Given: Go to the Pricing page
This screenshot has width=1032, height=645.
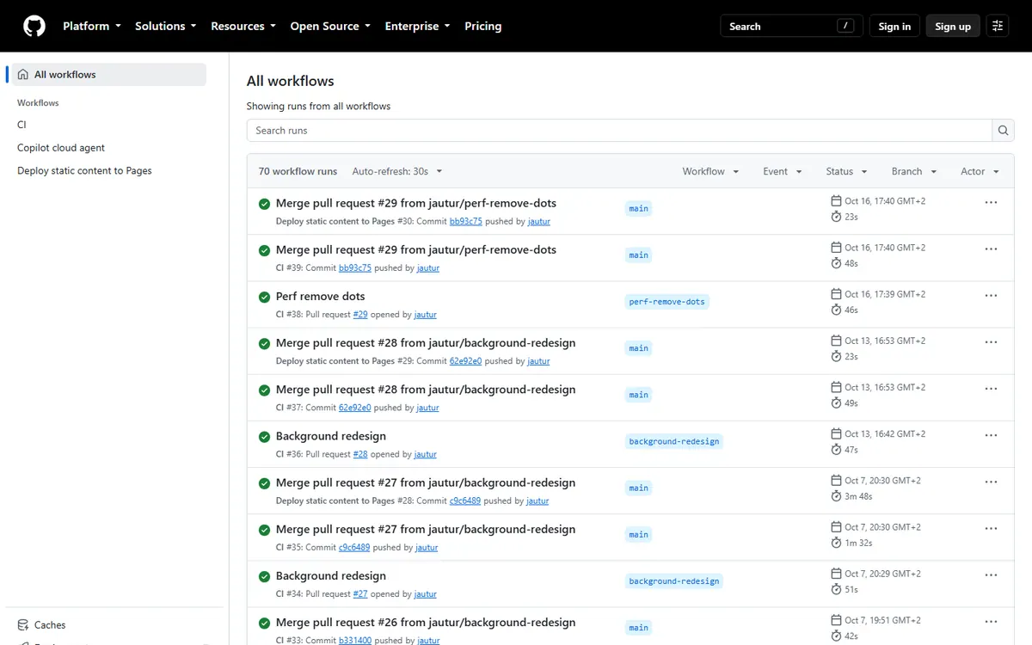Looking at the screenshot, I should pyautogui.click(x=483, y=26).
